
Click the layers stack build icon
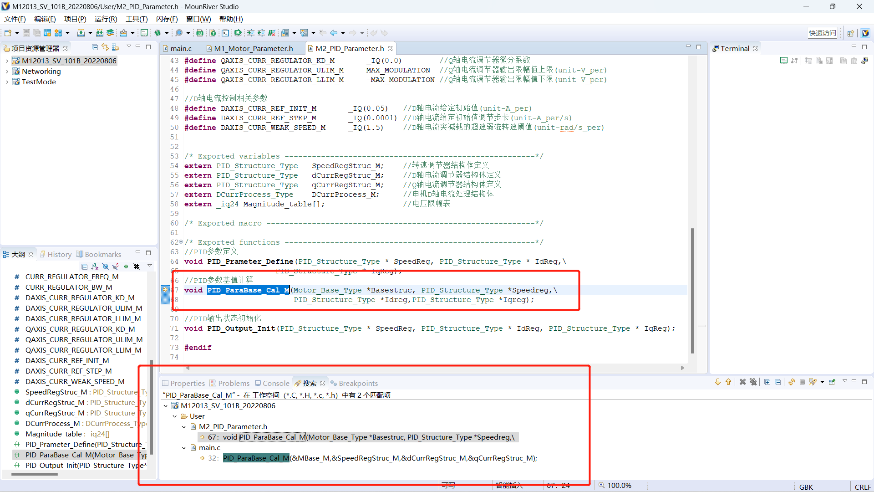tap(110, 33)
